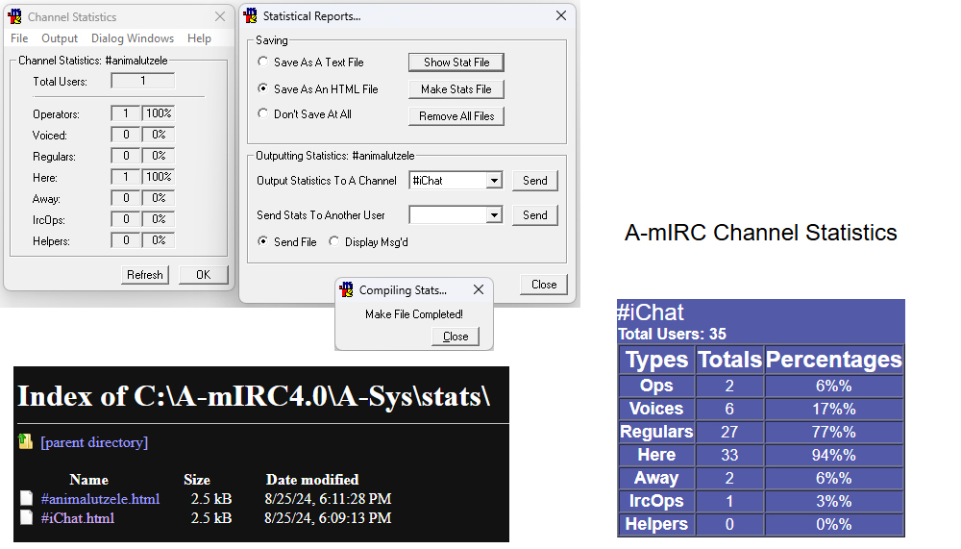Click the IrcOps count field
Image resolution: width=961 pixels, height=549 pixels.
[x=126, y=219]
